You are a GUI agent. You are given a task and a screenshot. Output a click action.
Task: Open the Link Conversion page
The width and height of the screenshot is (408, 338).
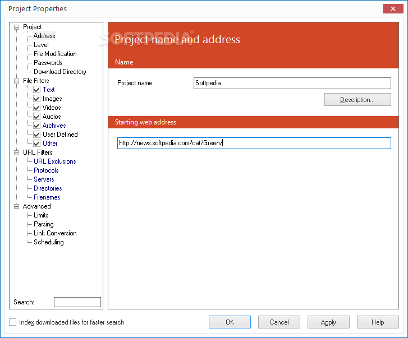(x=55, y=233)
